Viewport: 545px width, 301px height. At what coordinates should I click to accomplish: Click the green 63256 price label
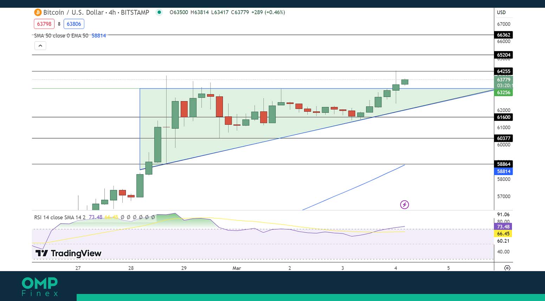[x=504, y=92]
